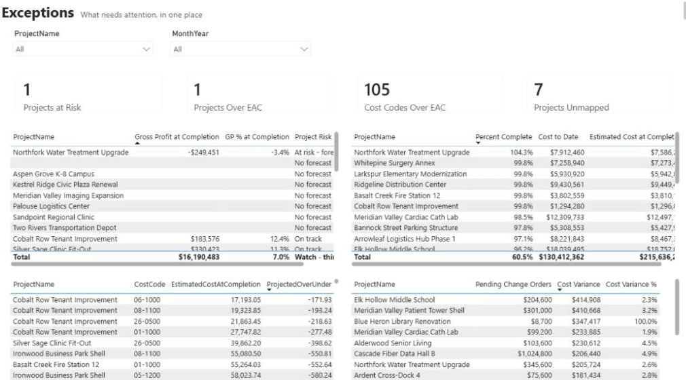Select Blue Heron Library Renovation row
686x380 pixels.
[505, 322]
